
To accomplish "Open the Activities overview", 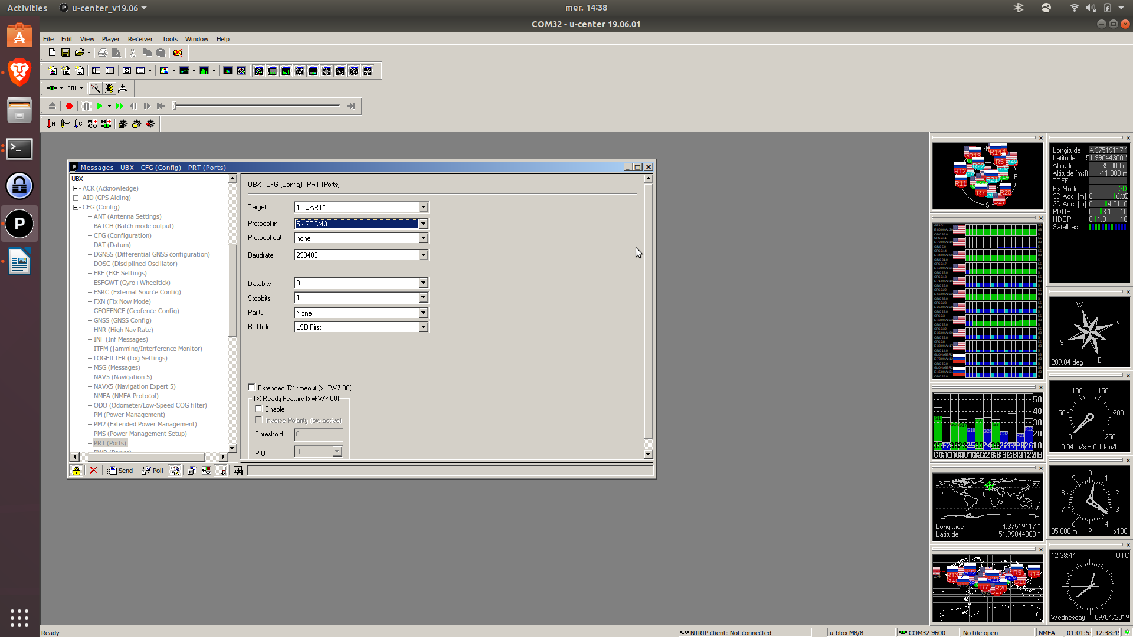I will (x=27, y=8).
